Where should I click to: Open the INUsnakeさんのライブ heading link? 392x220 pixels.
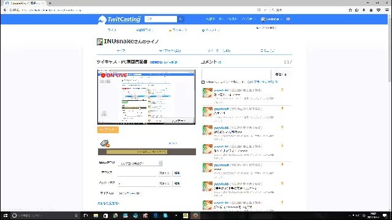tap(131, 42)
